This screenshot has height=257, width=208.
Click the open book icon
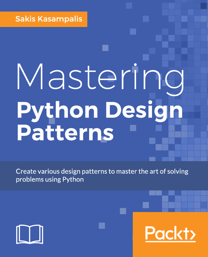[30, 234]
